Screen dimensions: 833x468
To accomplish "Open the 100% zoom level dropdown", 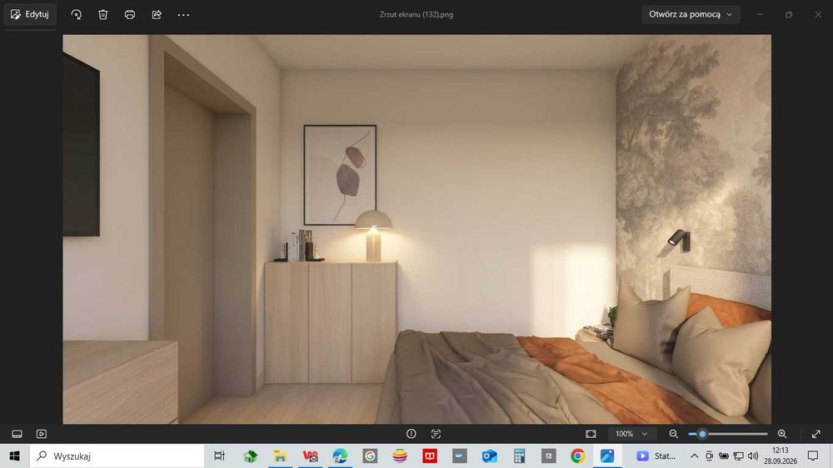I will click(x=631, y=434).
